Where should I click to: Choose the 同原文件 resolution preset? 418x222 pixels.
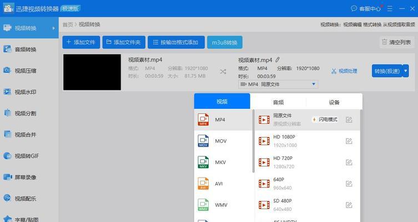(x=307, y=120)
